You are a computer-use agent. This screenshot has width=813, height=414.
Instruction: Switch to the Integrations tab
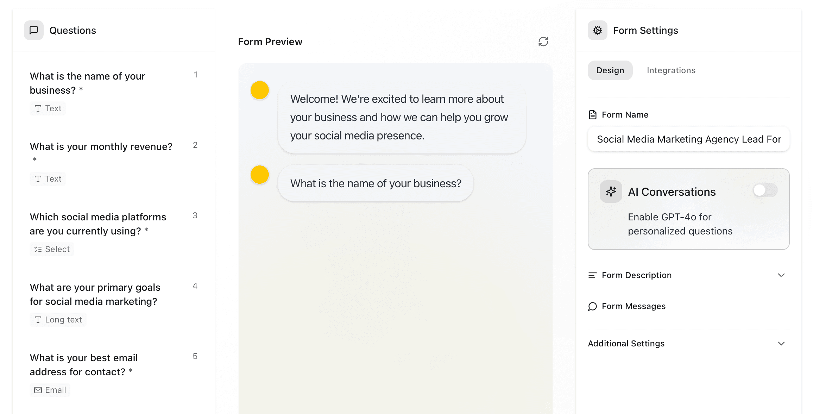670,70
